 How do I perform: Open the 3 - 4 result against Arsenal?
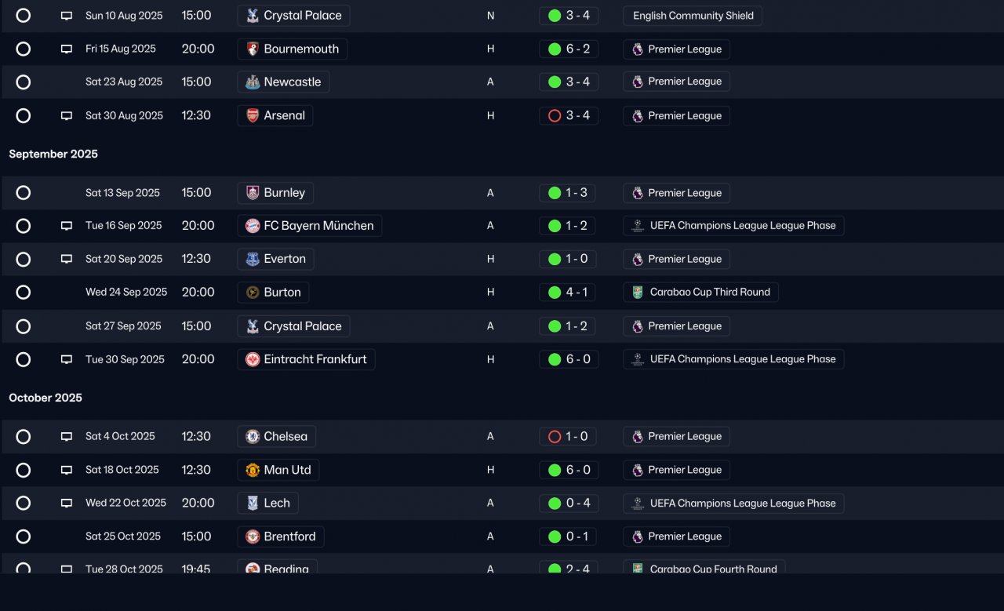click(x=569, y=115)
